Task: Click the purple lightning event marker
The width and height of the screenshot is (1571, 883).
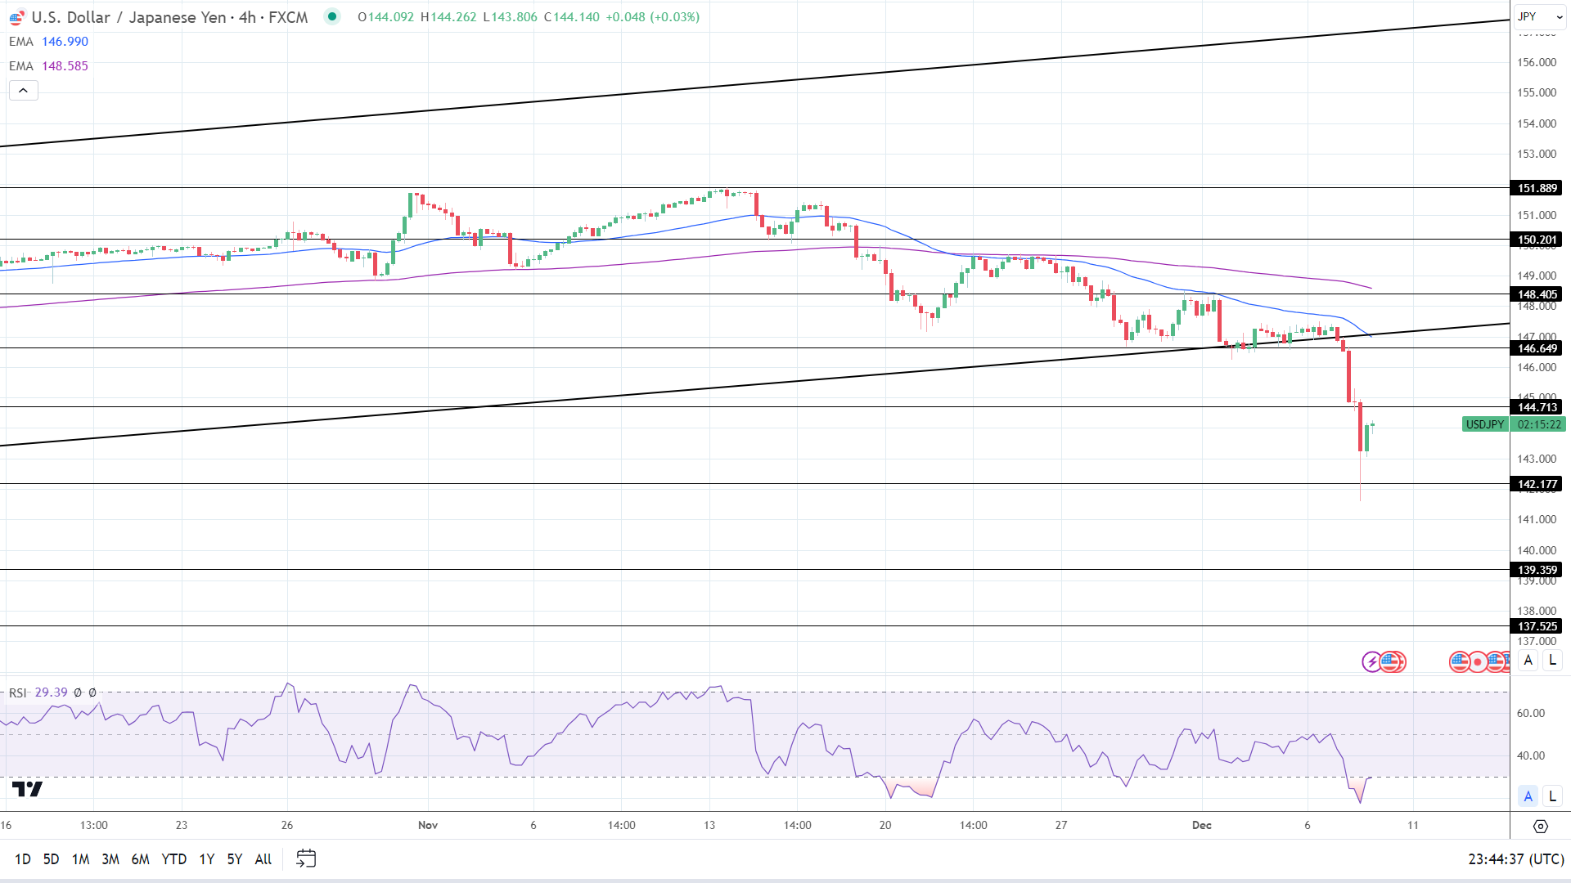Action: (x=1371, y=661)
